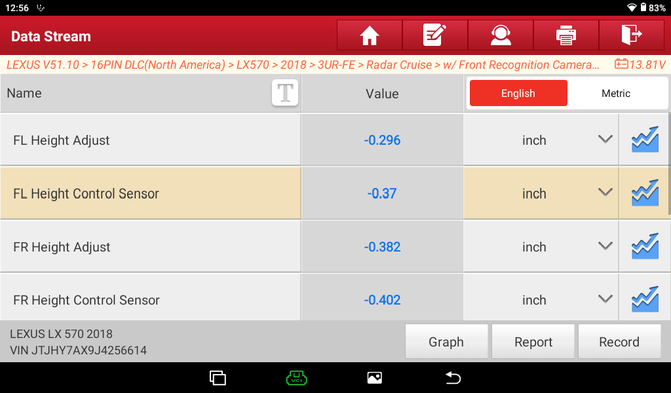Tap the green VCI connector icon

tap(296, 378)
